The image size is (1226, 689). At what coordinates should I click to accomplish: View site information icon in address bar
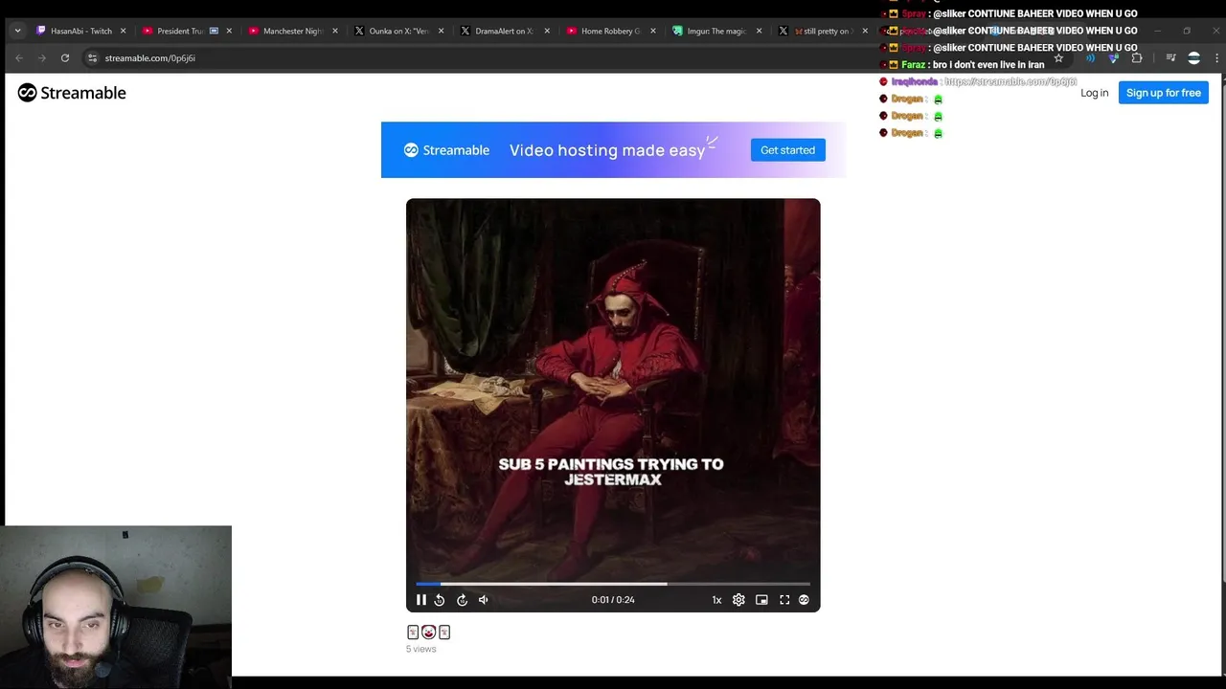click(x=92, y=57)
